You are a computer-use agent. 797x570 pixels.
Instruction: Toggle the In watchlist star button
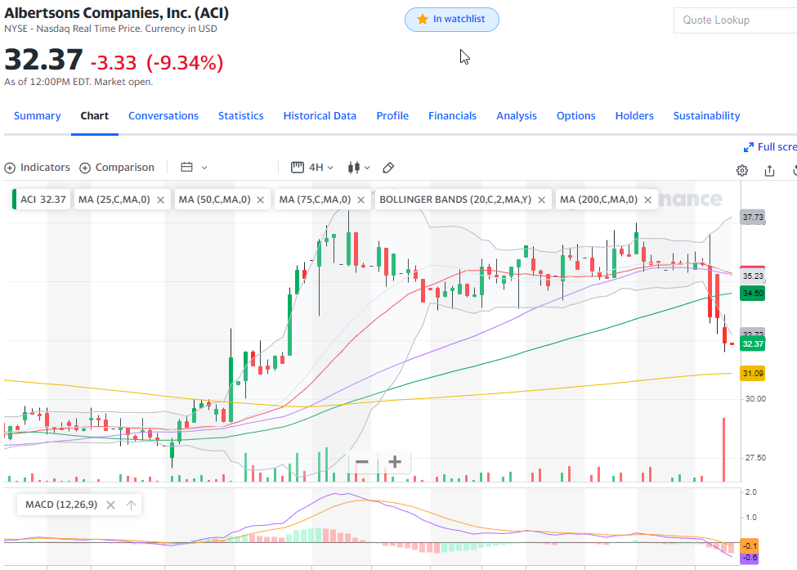pyautogui.click(x=451, y=20)
